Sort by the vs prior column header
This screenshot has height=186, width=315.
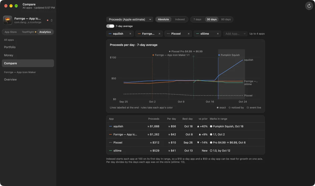coord(203,119)
